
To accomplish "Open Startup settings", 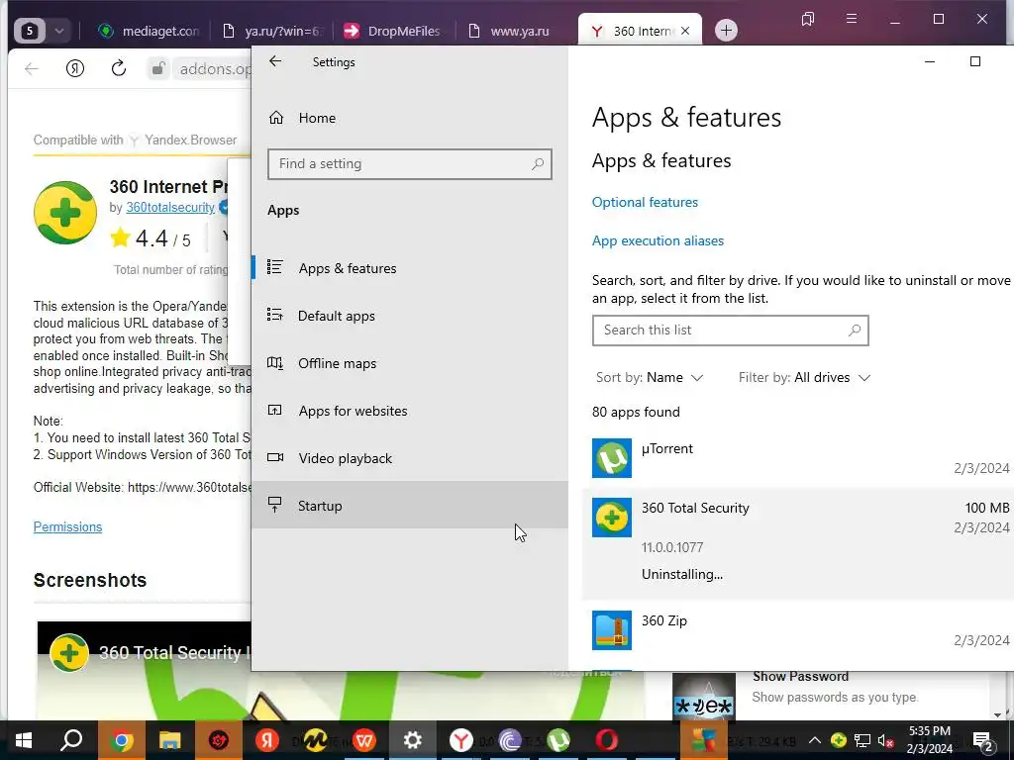I will click(410, 506).
